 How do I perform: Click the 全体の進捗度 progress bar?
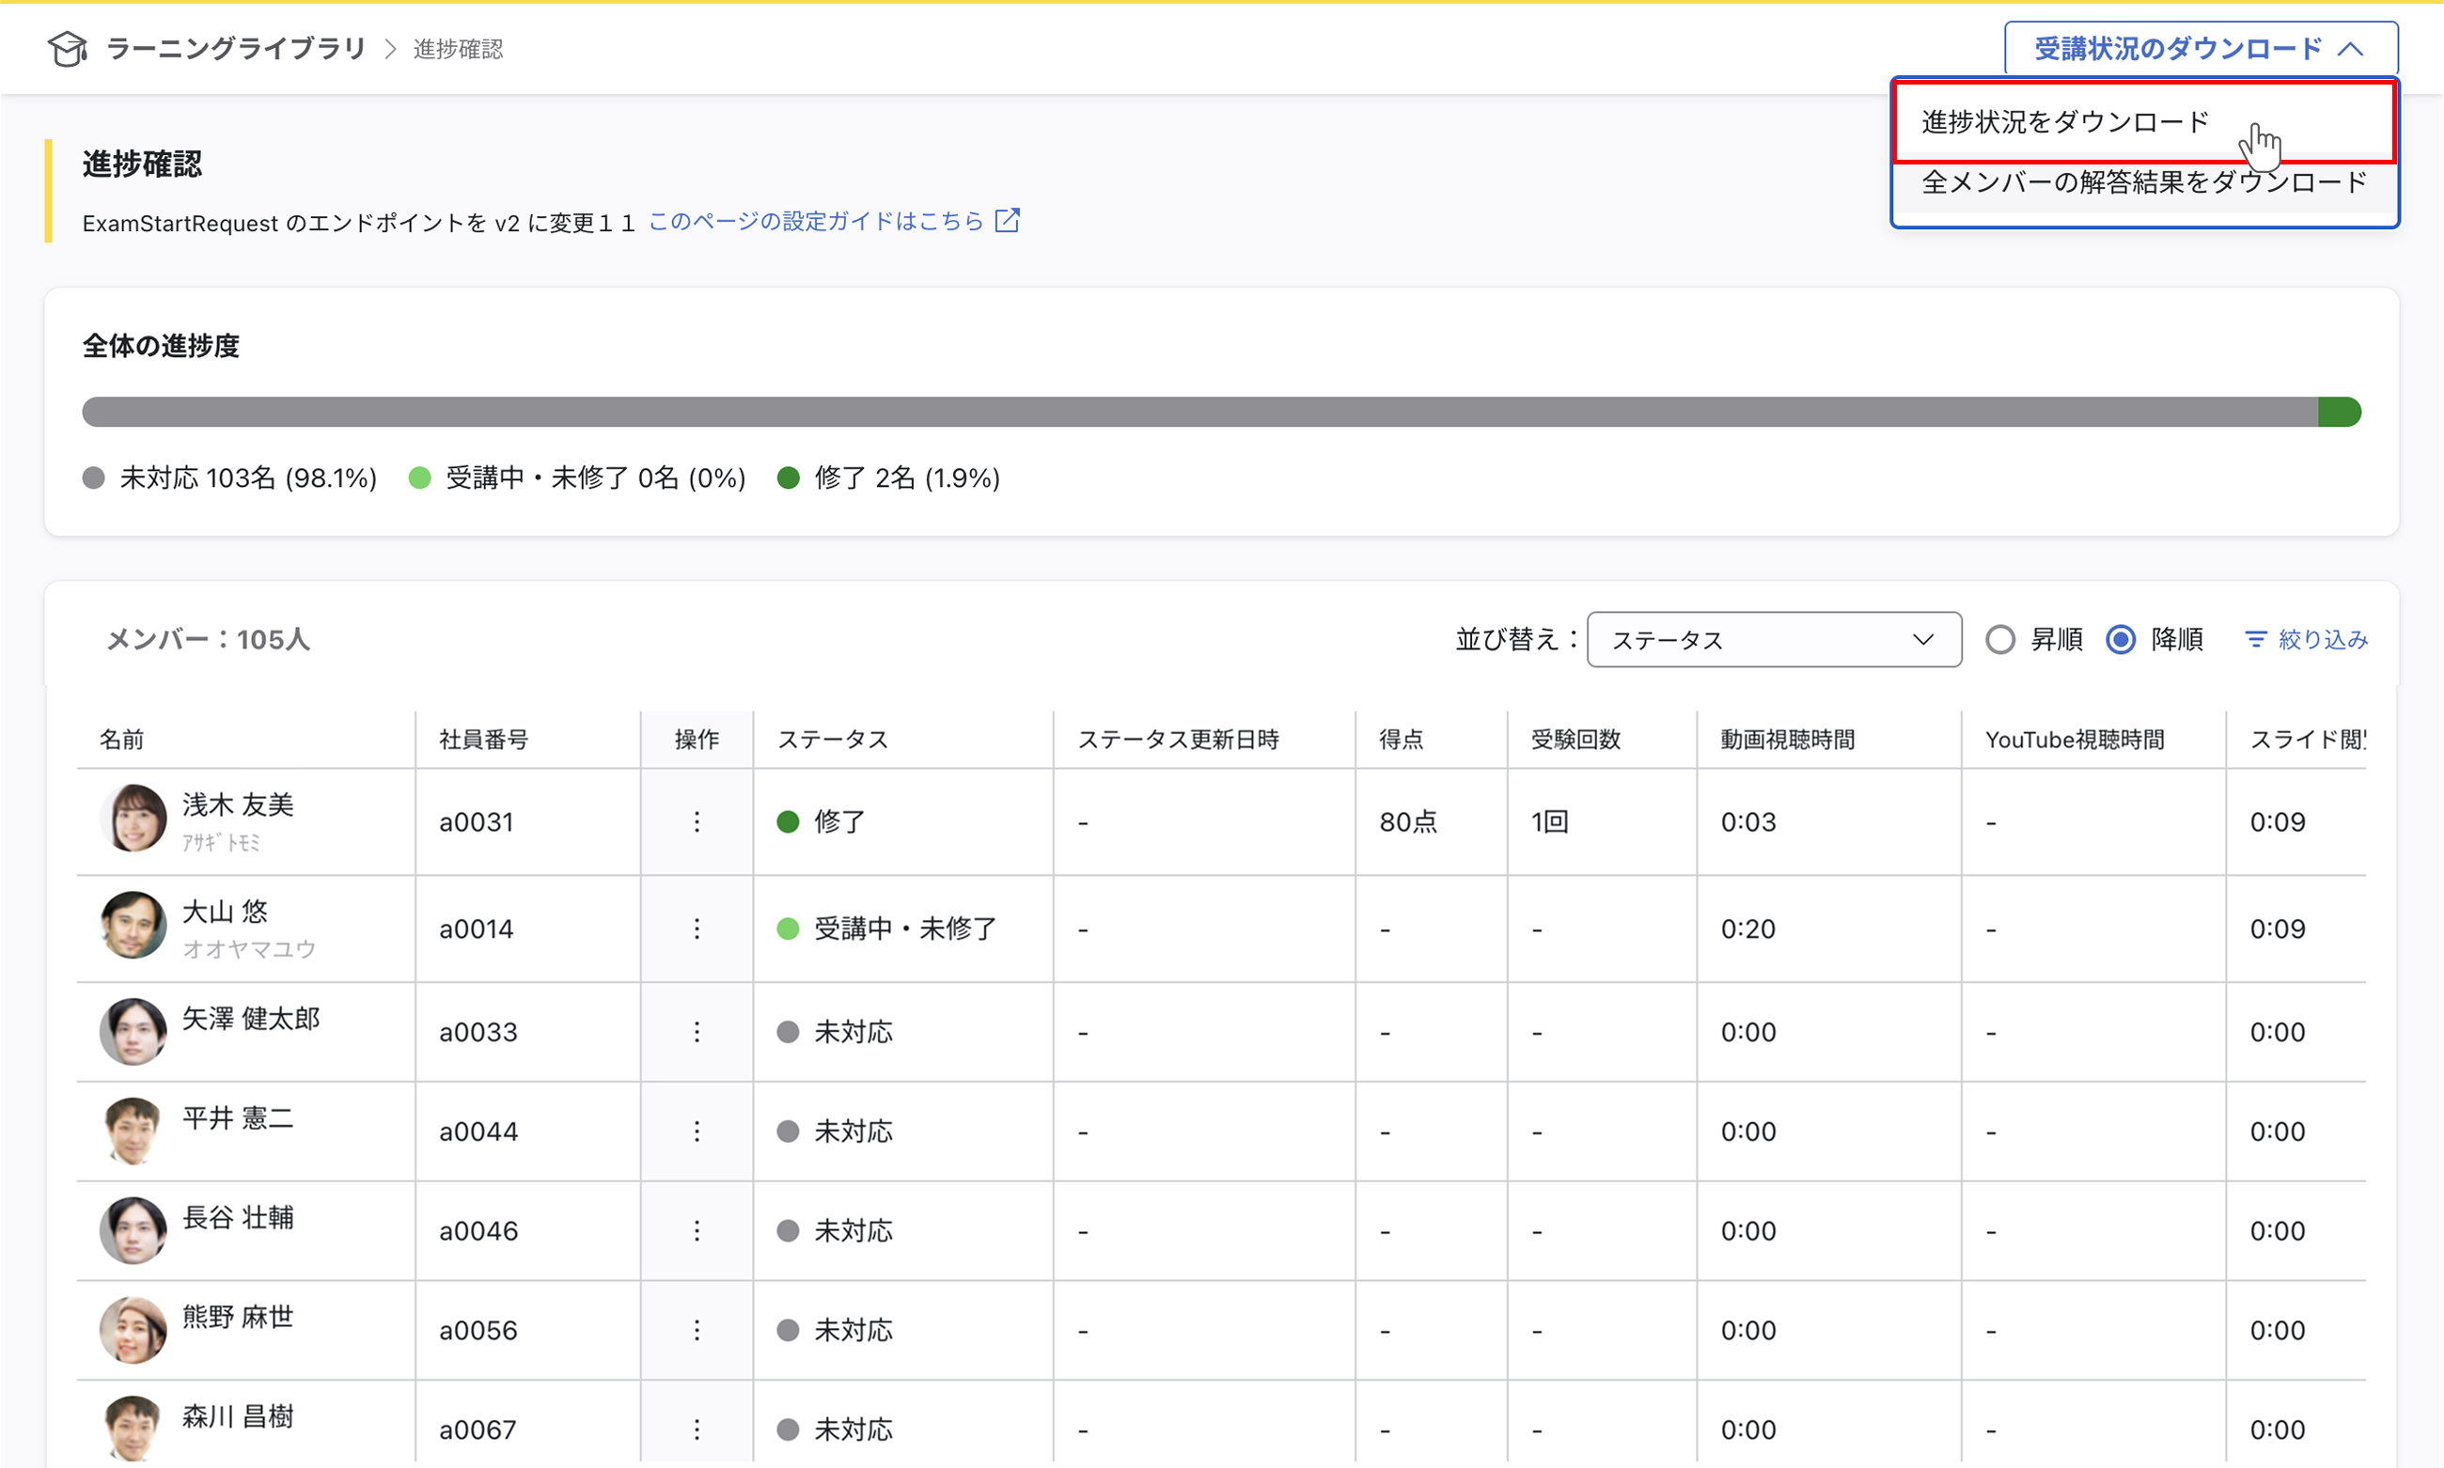pyautogui.click(x=1222, y=412)
